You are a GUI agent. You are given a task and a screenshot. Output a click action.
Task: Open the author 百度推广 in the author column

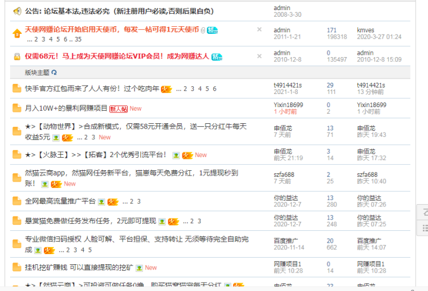[286, 241]
